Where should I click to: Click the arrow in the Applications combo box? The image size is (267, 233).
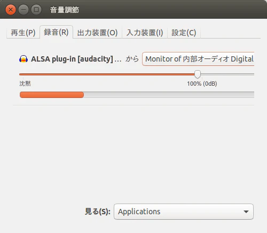[x=246, y=212]
